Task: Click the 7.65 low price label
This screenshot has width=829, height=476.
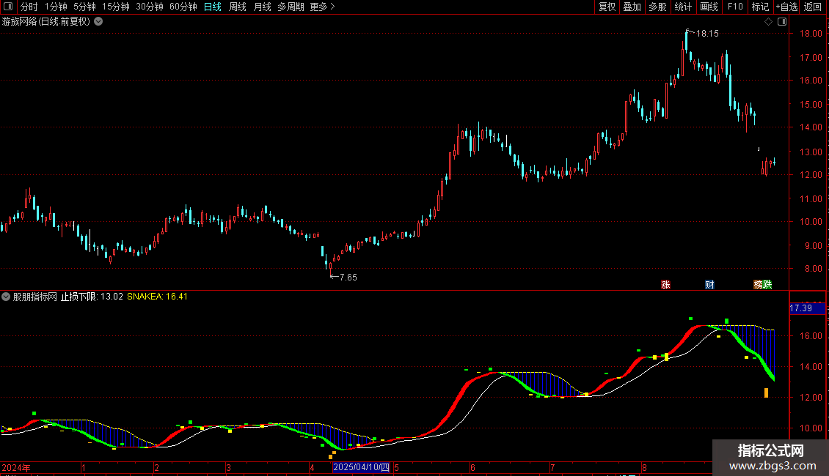Action: click(348, 277)
